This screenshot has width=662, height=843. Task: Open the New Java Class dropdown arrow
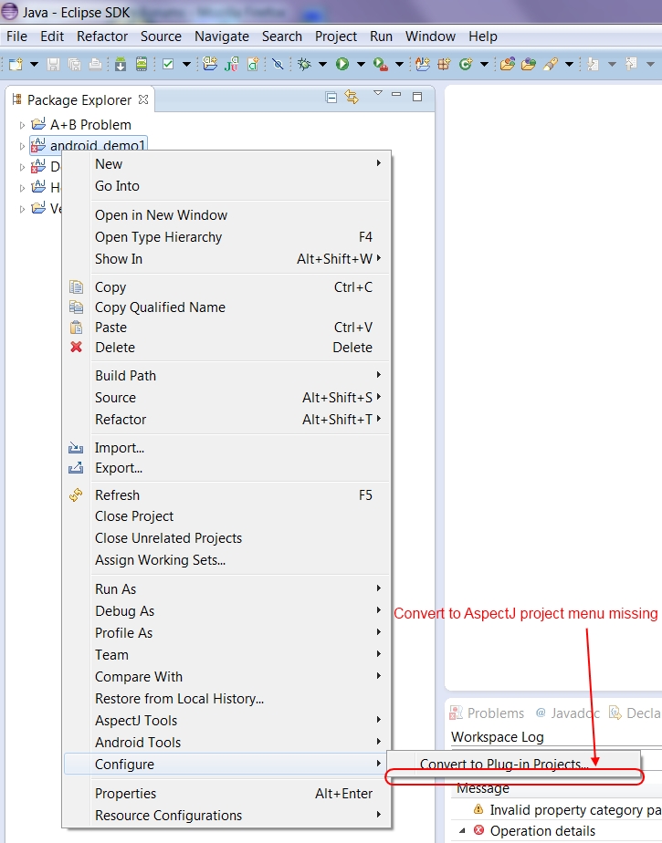pos(484,65)
